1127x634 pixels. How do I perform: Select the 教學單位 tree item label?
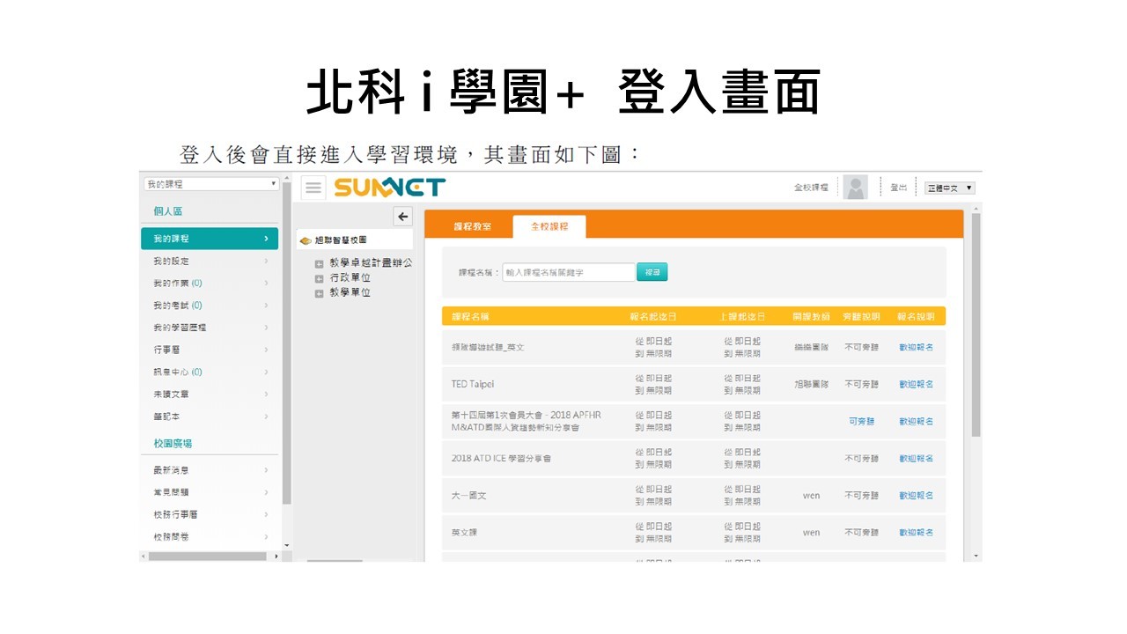point(350,293)
